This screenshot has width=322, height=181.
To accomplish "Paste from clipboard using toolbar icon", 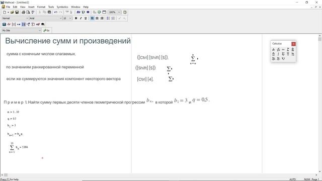I will (49, 12).
